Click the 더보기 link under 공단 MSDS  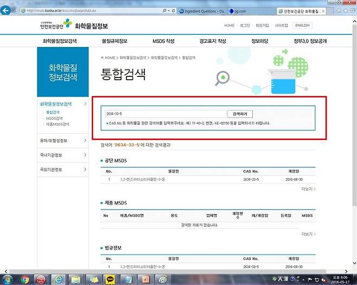click(308, 189)
